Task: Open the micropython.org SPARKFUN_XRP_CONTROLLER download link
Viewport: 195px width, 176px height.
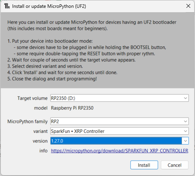Action: tap(120, 151)
